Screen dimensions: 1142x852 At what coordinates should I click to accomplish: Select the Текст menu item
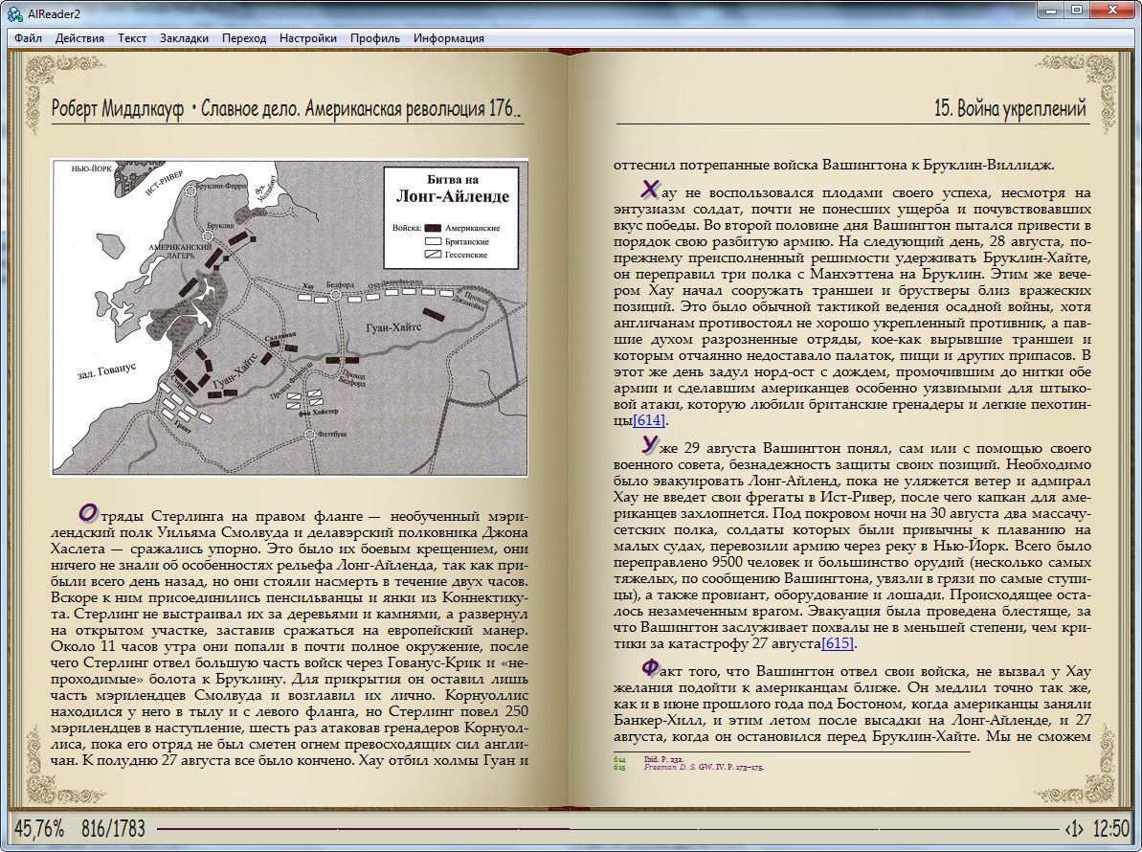(x=132, y=38)
